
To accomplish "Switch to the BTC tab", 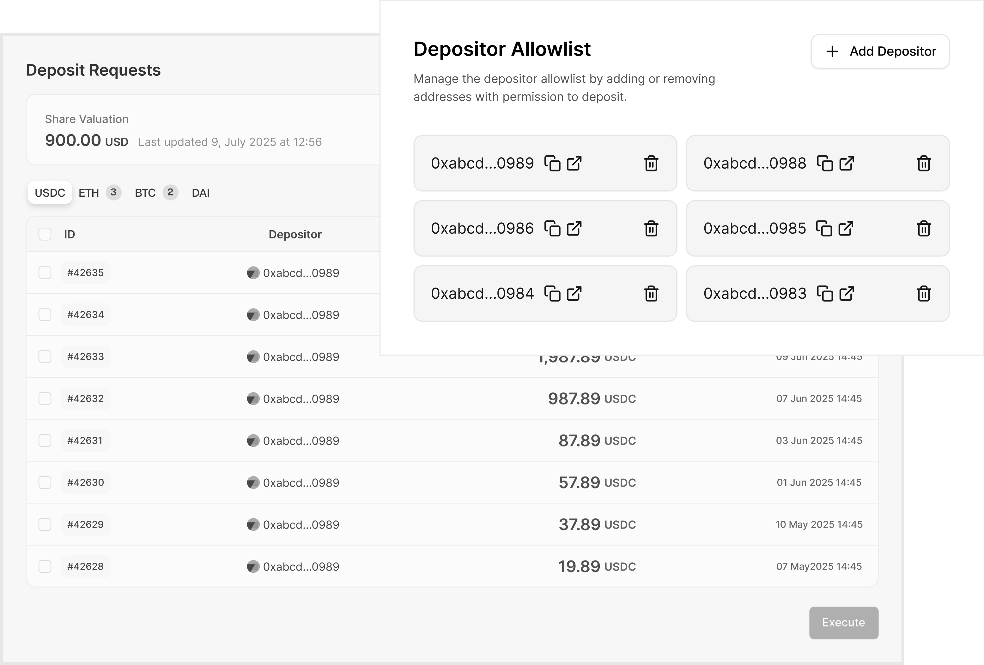I will (145, 193).
